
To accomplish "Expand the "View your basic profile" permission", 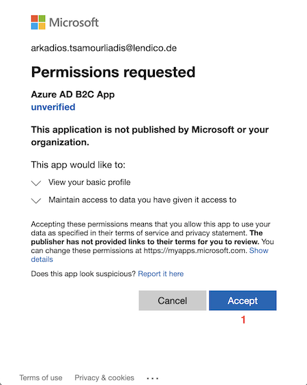I will click(36, 183).
